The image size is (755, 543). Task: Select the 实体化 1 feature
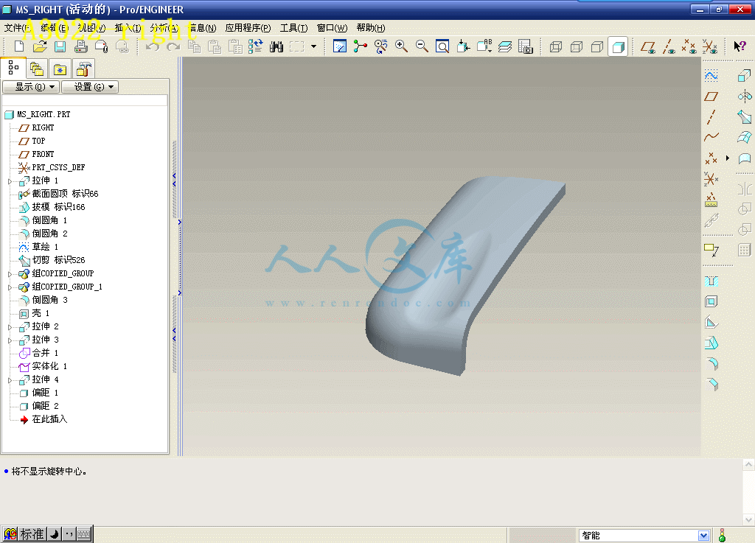coord(49,366)
